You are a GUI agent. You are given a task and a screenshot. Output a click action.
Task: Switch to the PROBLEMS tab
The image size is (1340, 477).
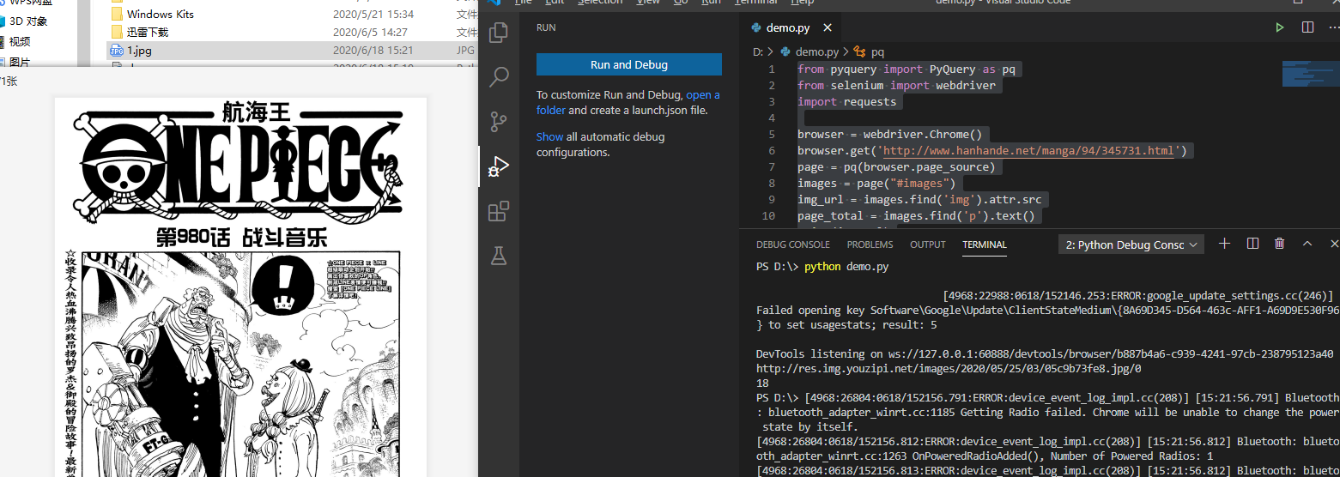(x=870, y=245)
